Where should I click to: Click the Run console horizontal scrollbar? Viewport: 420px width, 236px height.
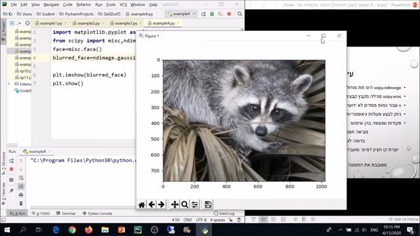pyautogui.click(x=83, y=207)
